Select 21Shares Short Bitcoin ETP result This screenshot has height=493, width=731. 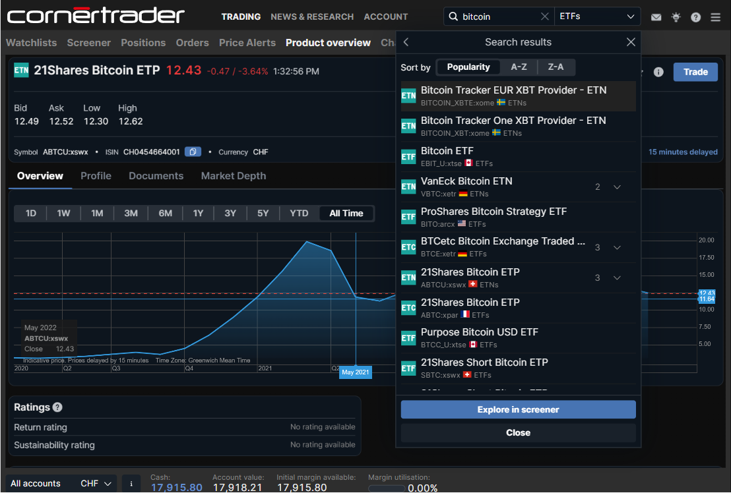tap(519, 368)
